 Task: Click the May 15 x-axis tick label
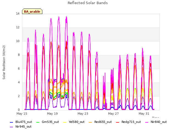(x=22, y=114)
